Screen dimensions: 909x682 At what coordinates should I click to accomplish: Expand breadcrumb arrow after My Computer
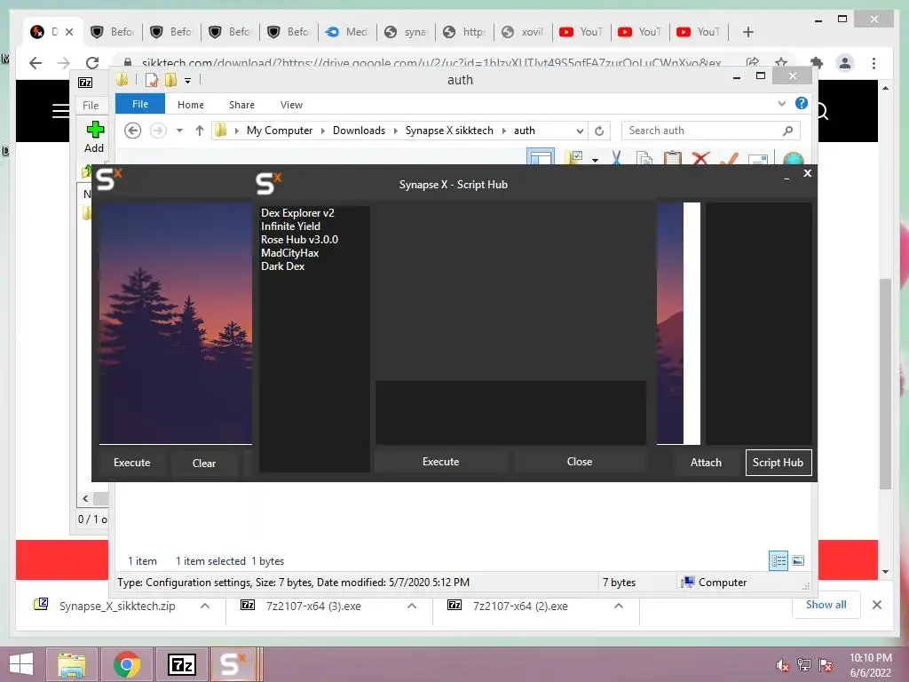323,131
